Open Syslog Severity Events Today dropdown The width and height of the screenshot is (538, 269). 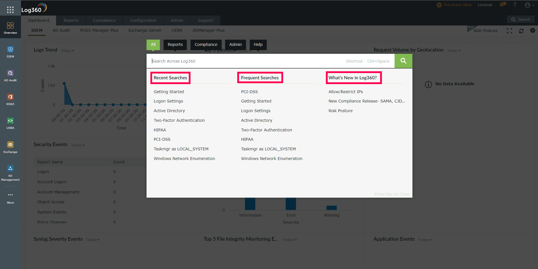tap(93, 240)
